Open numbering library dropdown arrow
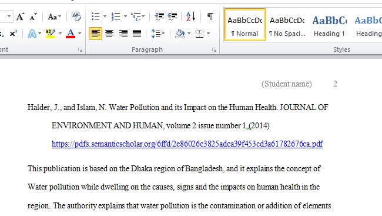 click(x=125, y=16)
